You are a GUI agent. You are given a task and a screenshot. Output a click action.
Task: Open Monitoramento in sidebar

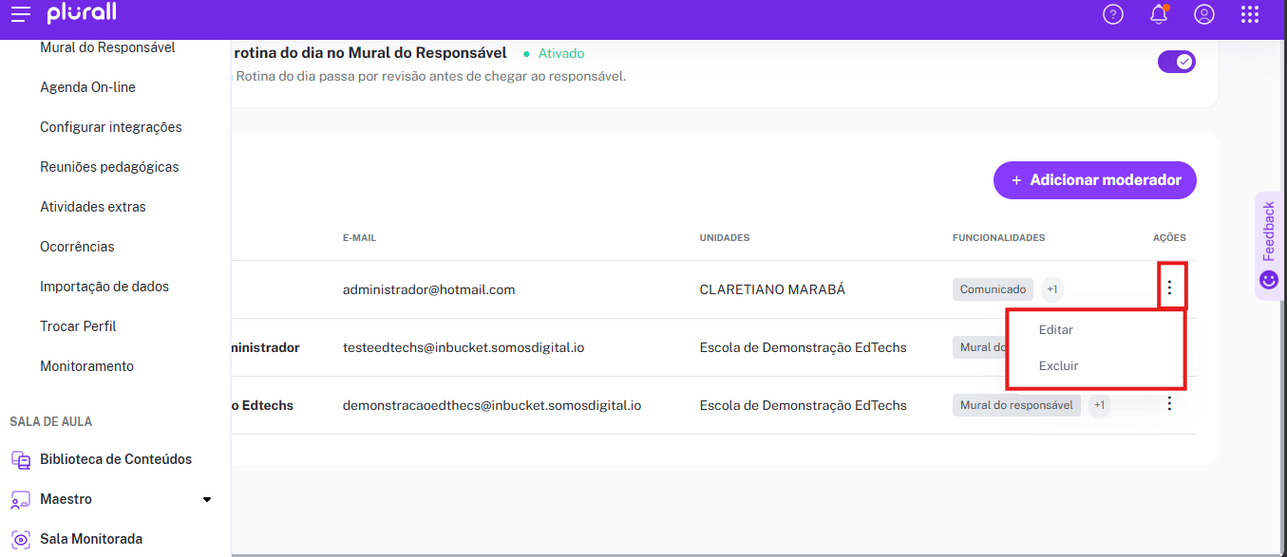pos(86,366)
